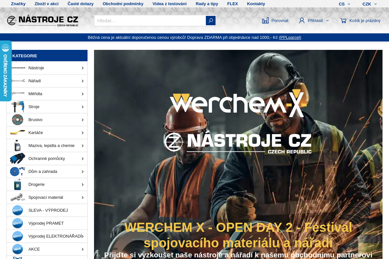This screenshot has width=389, height=259.
Task: Click the garden hose icon beside Dům a zahrada
Action: [18, 172]
